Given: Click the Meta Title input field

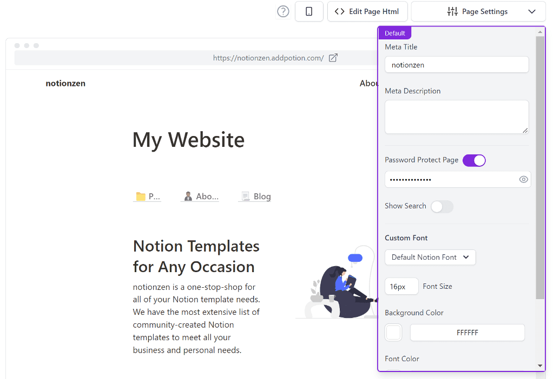Looking at the screenshot, I should (456, 65).
